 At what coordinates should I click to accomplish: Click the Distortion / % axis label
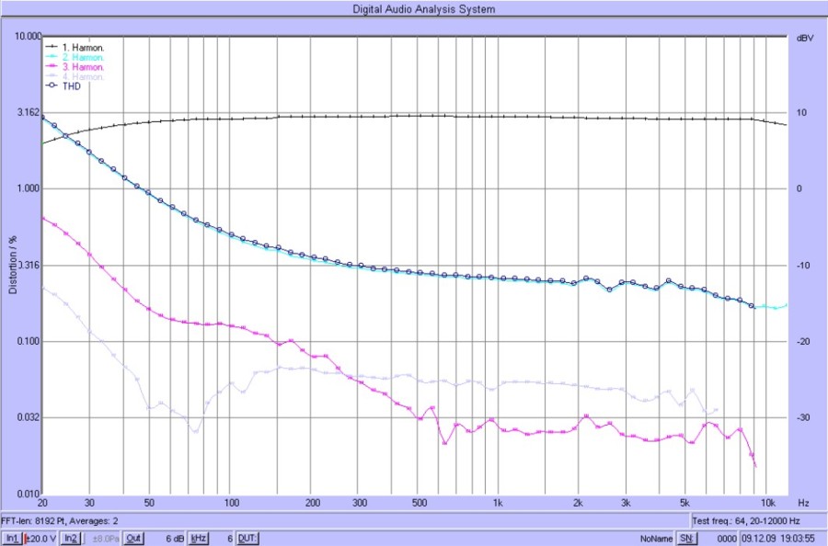[x=13, y=265]
